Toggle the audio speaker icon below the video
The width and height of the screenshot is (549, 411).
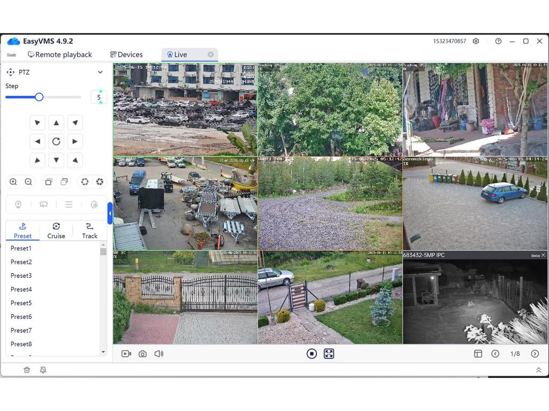[159, 354]
